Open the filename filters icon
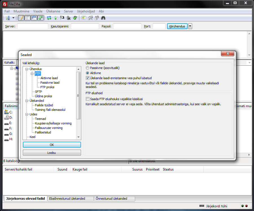This screenshot has height=211, width=254. pos(84,18)
